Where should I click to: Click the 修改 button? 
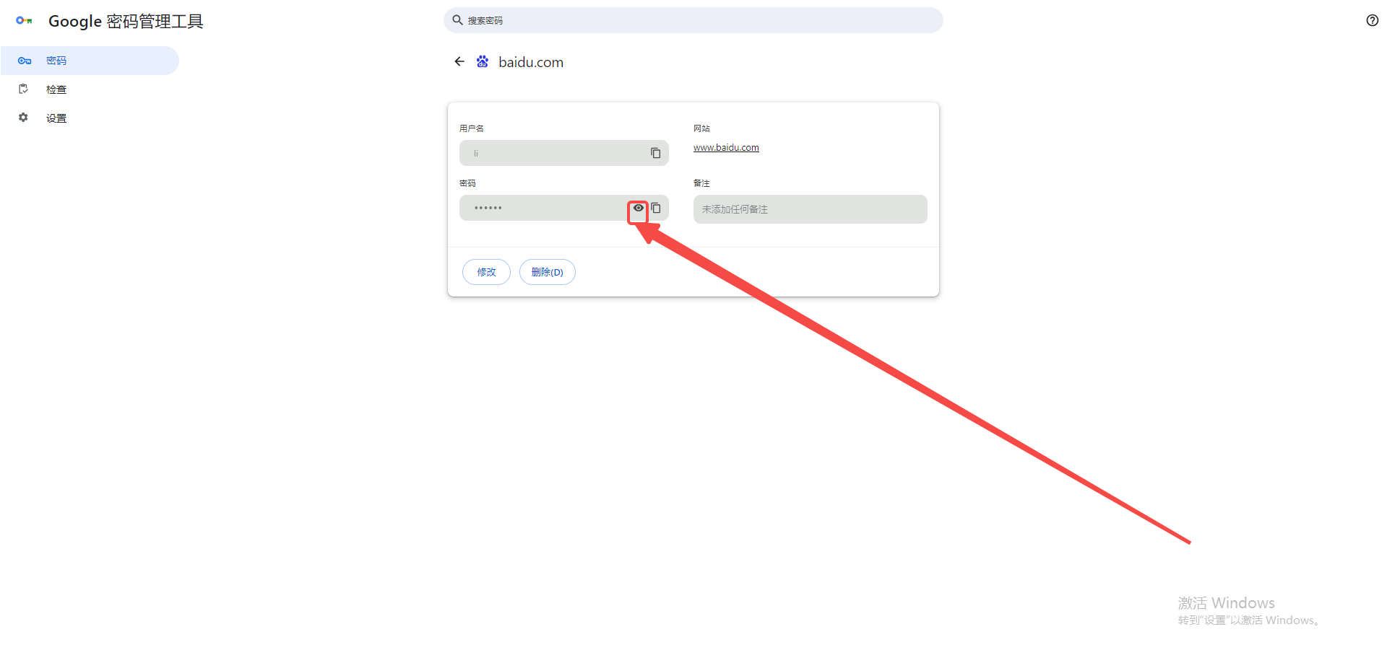(486, 272)
